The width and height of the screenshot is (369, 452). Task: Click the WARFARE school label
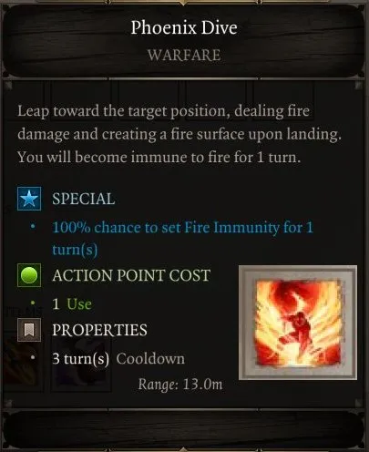[x=184, y=56]
